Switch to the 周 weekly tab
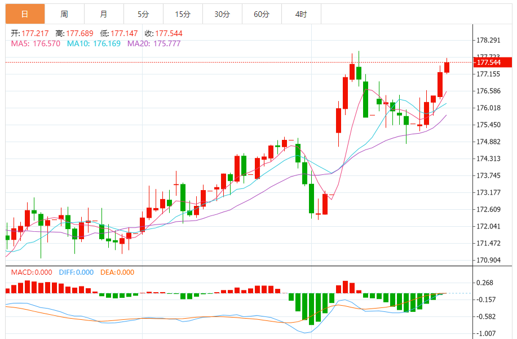517x339 pixels. (x=64, y=14)
